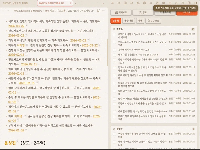Check the 부부가 함께 가정예배를 시작하고 item
200x150 pixels.
pyautogui.click(x=114, y=116)
